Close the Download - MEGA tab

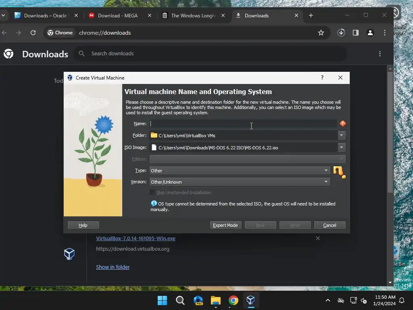[150, 16]
